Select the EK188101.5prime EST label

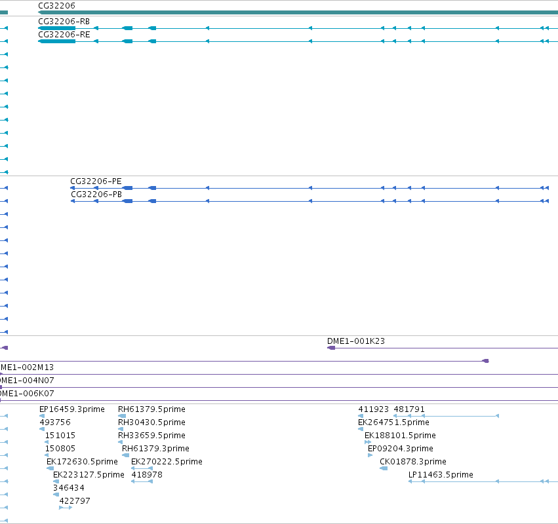[400, 436]
